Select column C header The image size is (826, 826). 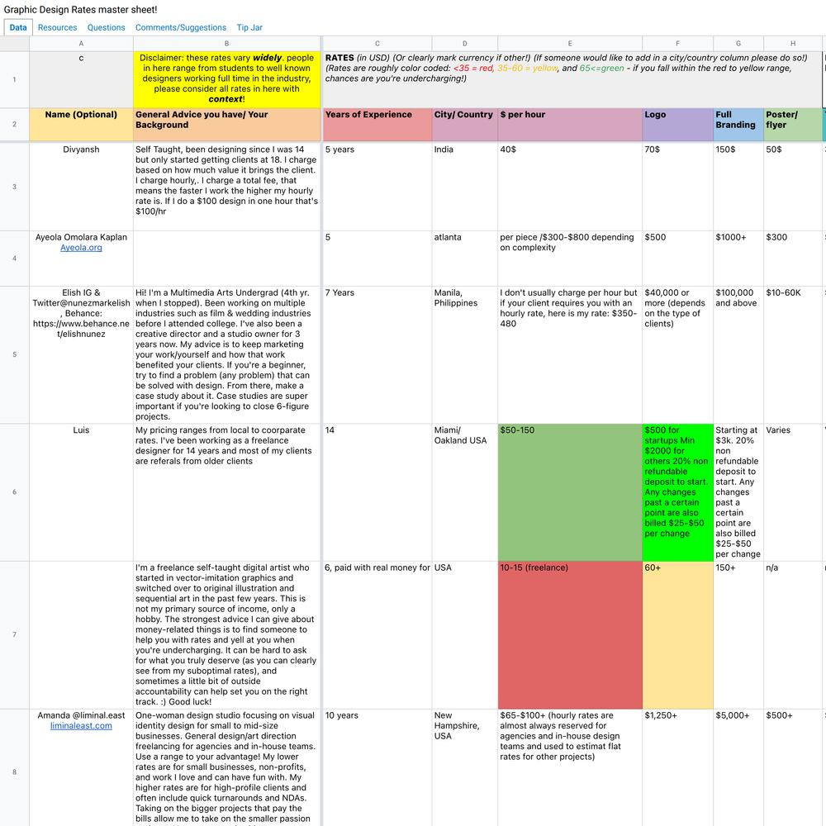[x=377, y=44]
